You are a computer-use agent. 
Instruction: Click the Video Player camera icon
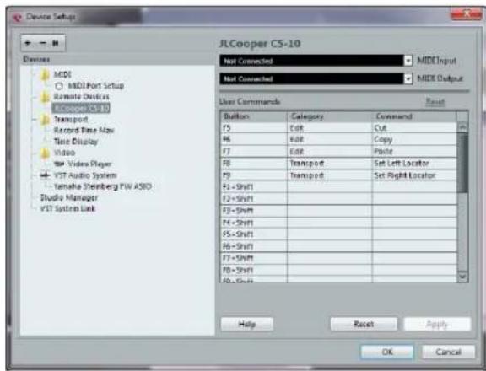click(x=59, y=164)
